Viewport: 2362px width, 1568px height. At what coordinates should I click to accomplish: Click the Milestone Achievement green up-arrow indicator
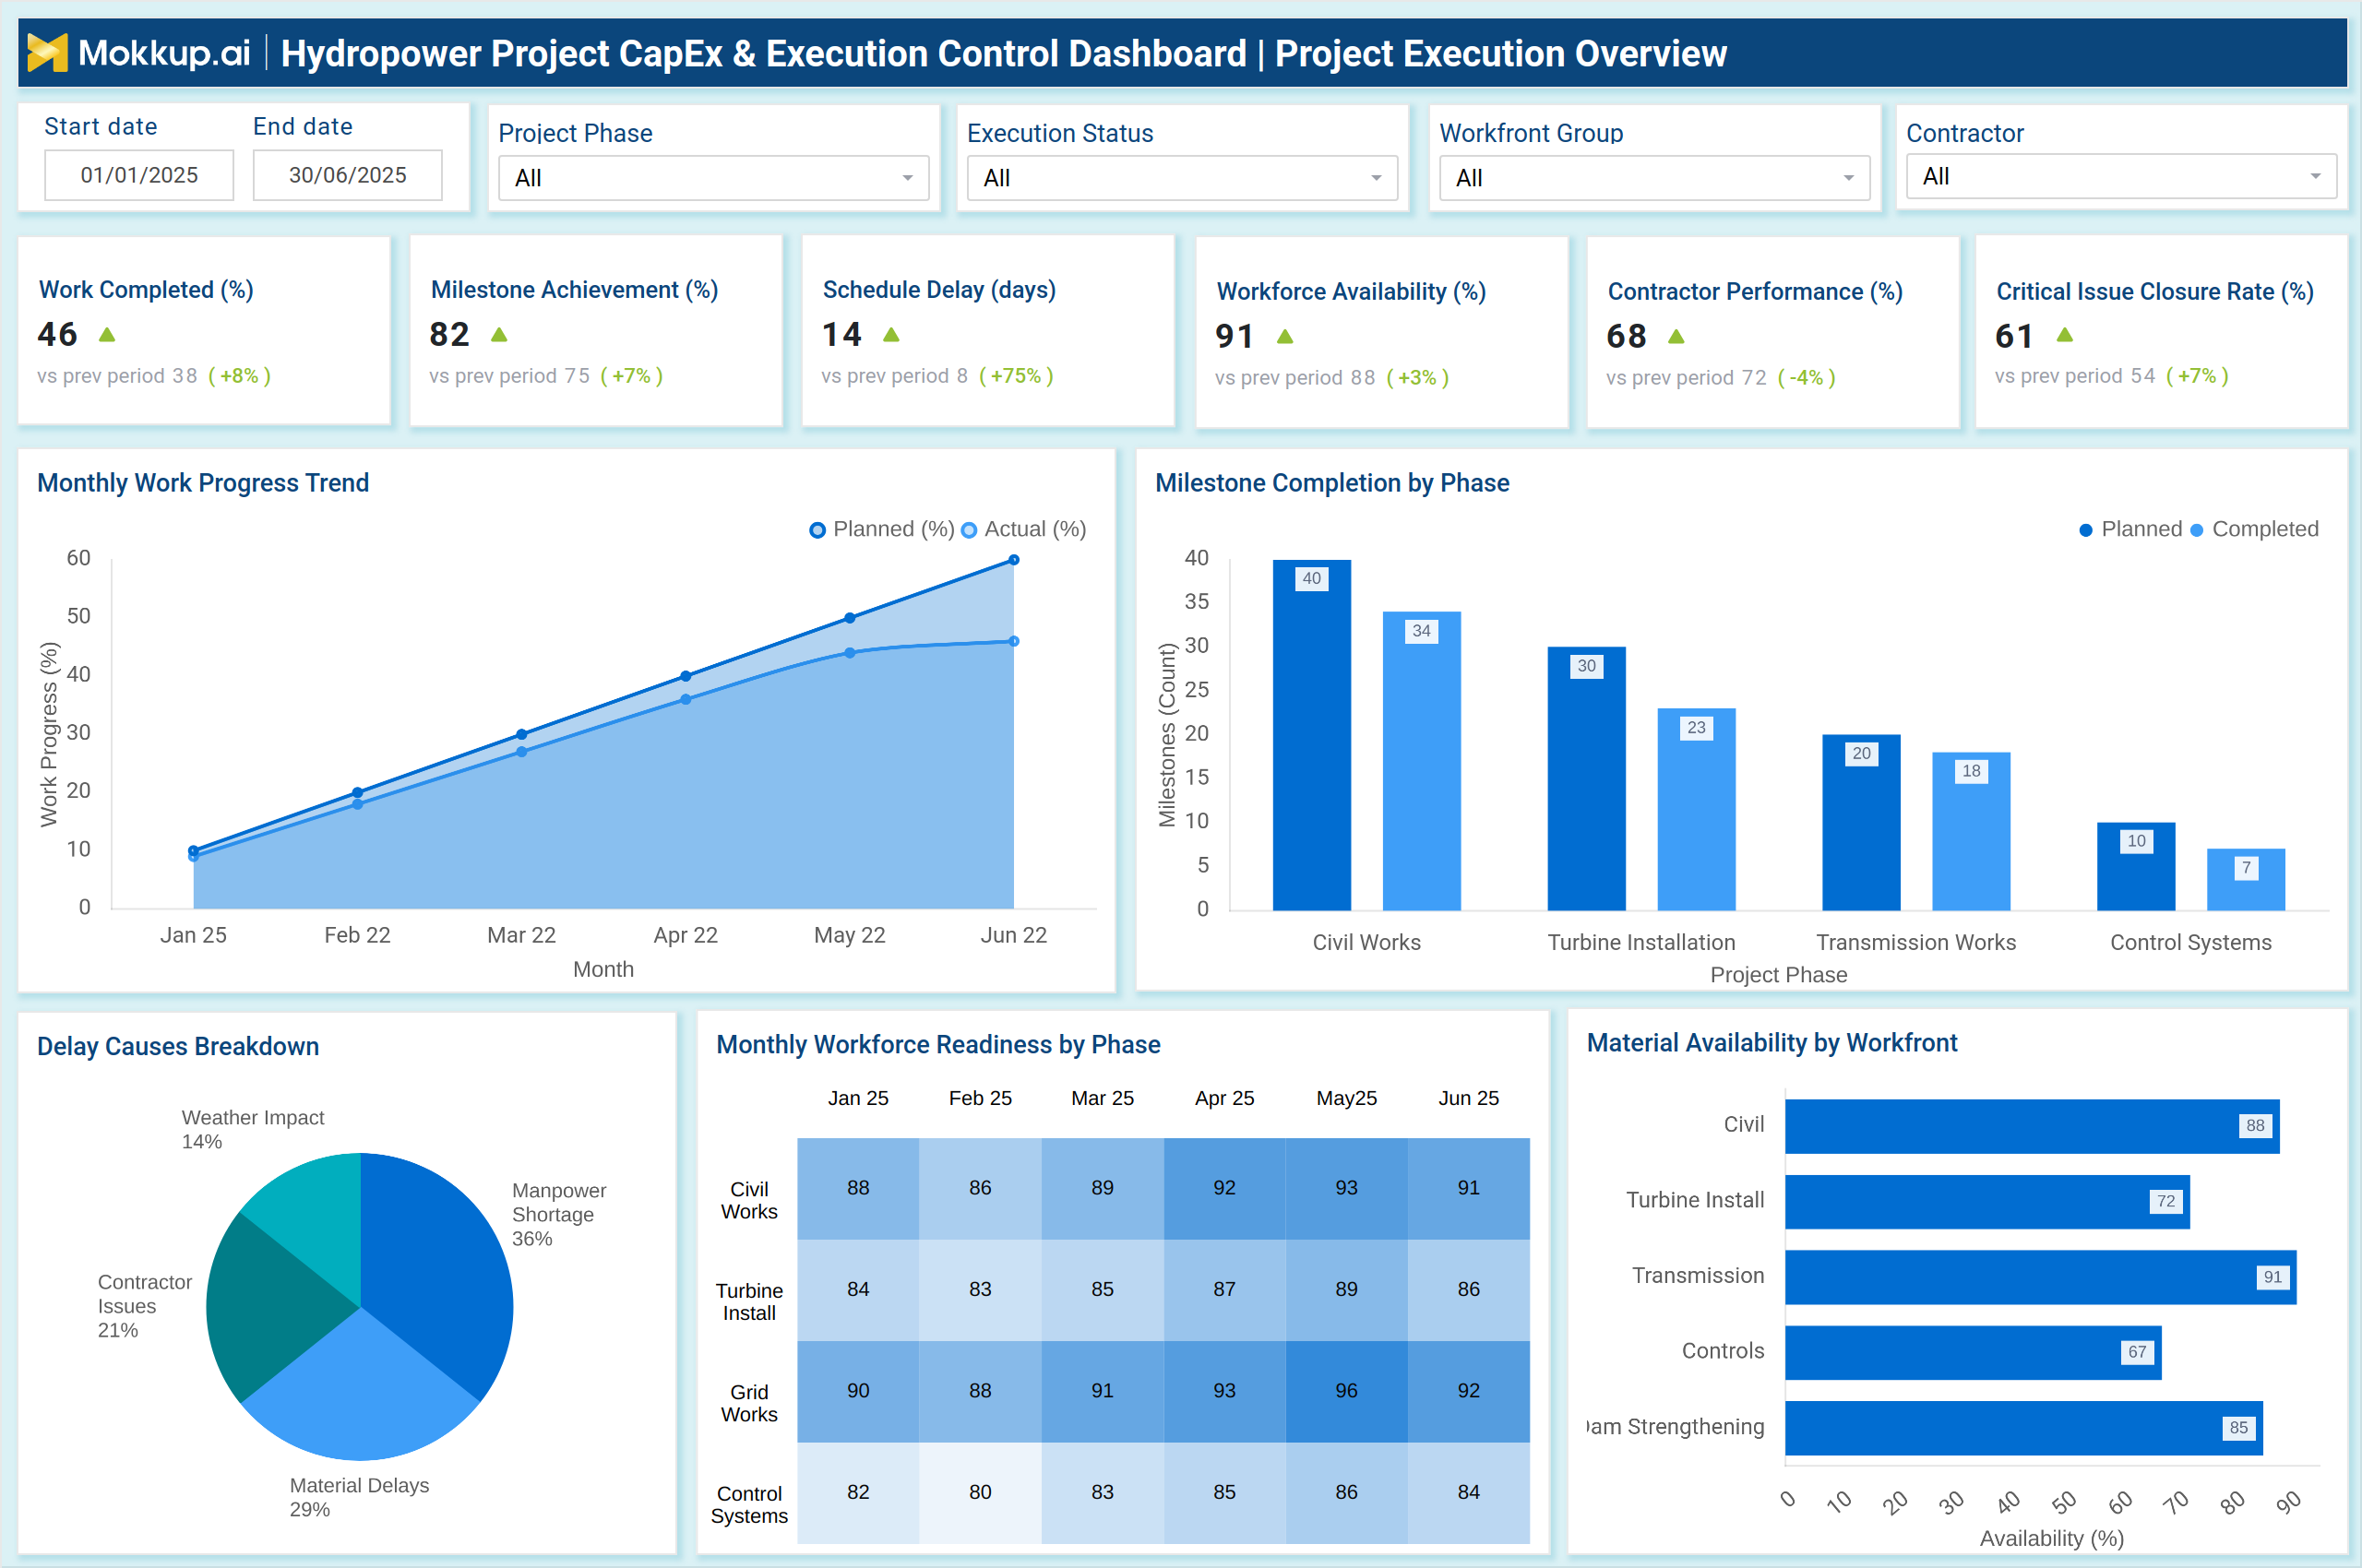[x=499, y=335]
